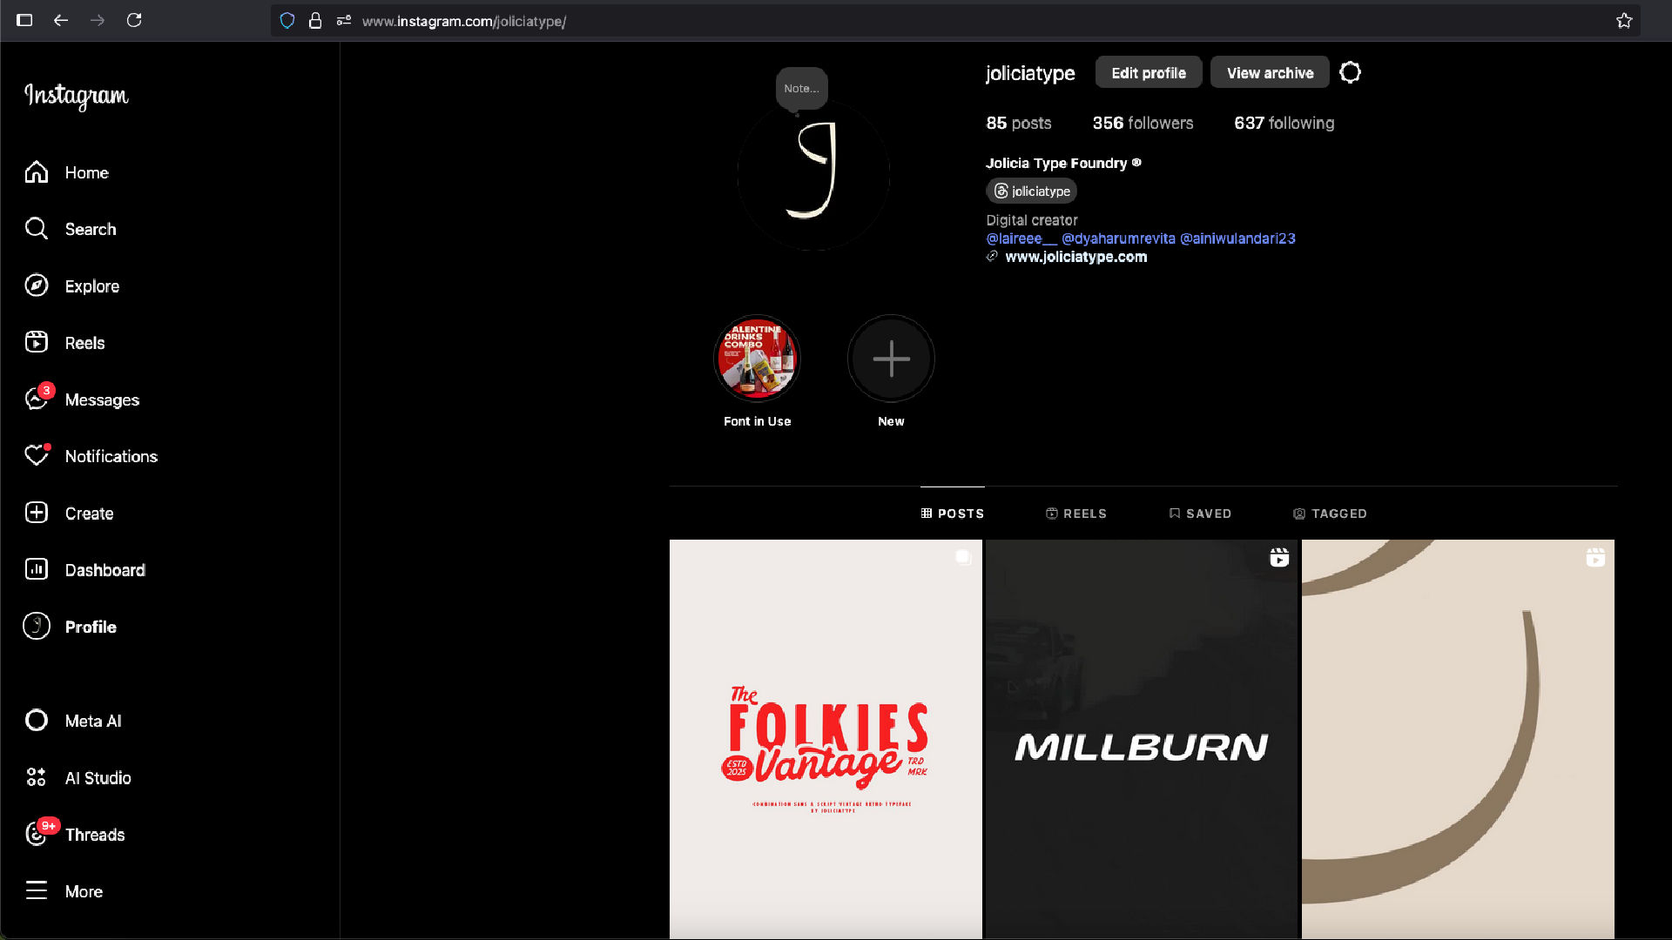Screen dimensions: 1672x940
Task: Open Messages icon with 3 badge
Action: tap(37, 399)
